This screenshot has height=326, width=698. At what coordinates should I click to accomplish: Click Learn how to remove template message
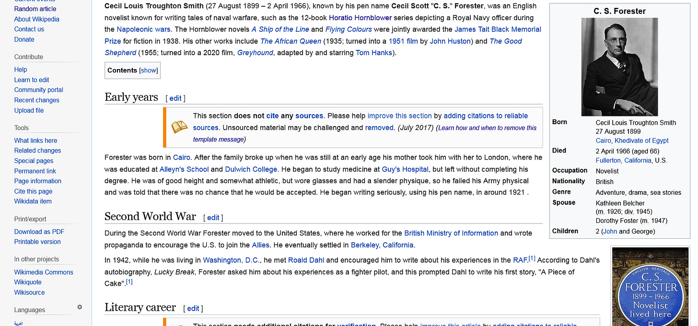365,133
